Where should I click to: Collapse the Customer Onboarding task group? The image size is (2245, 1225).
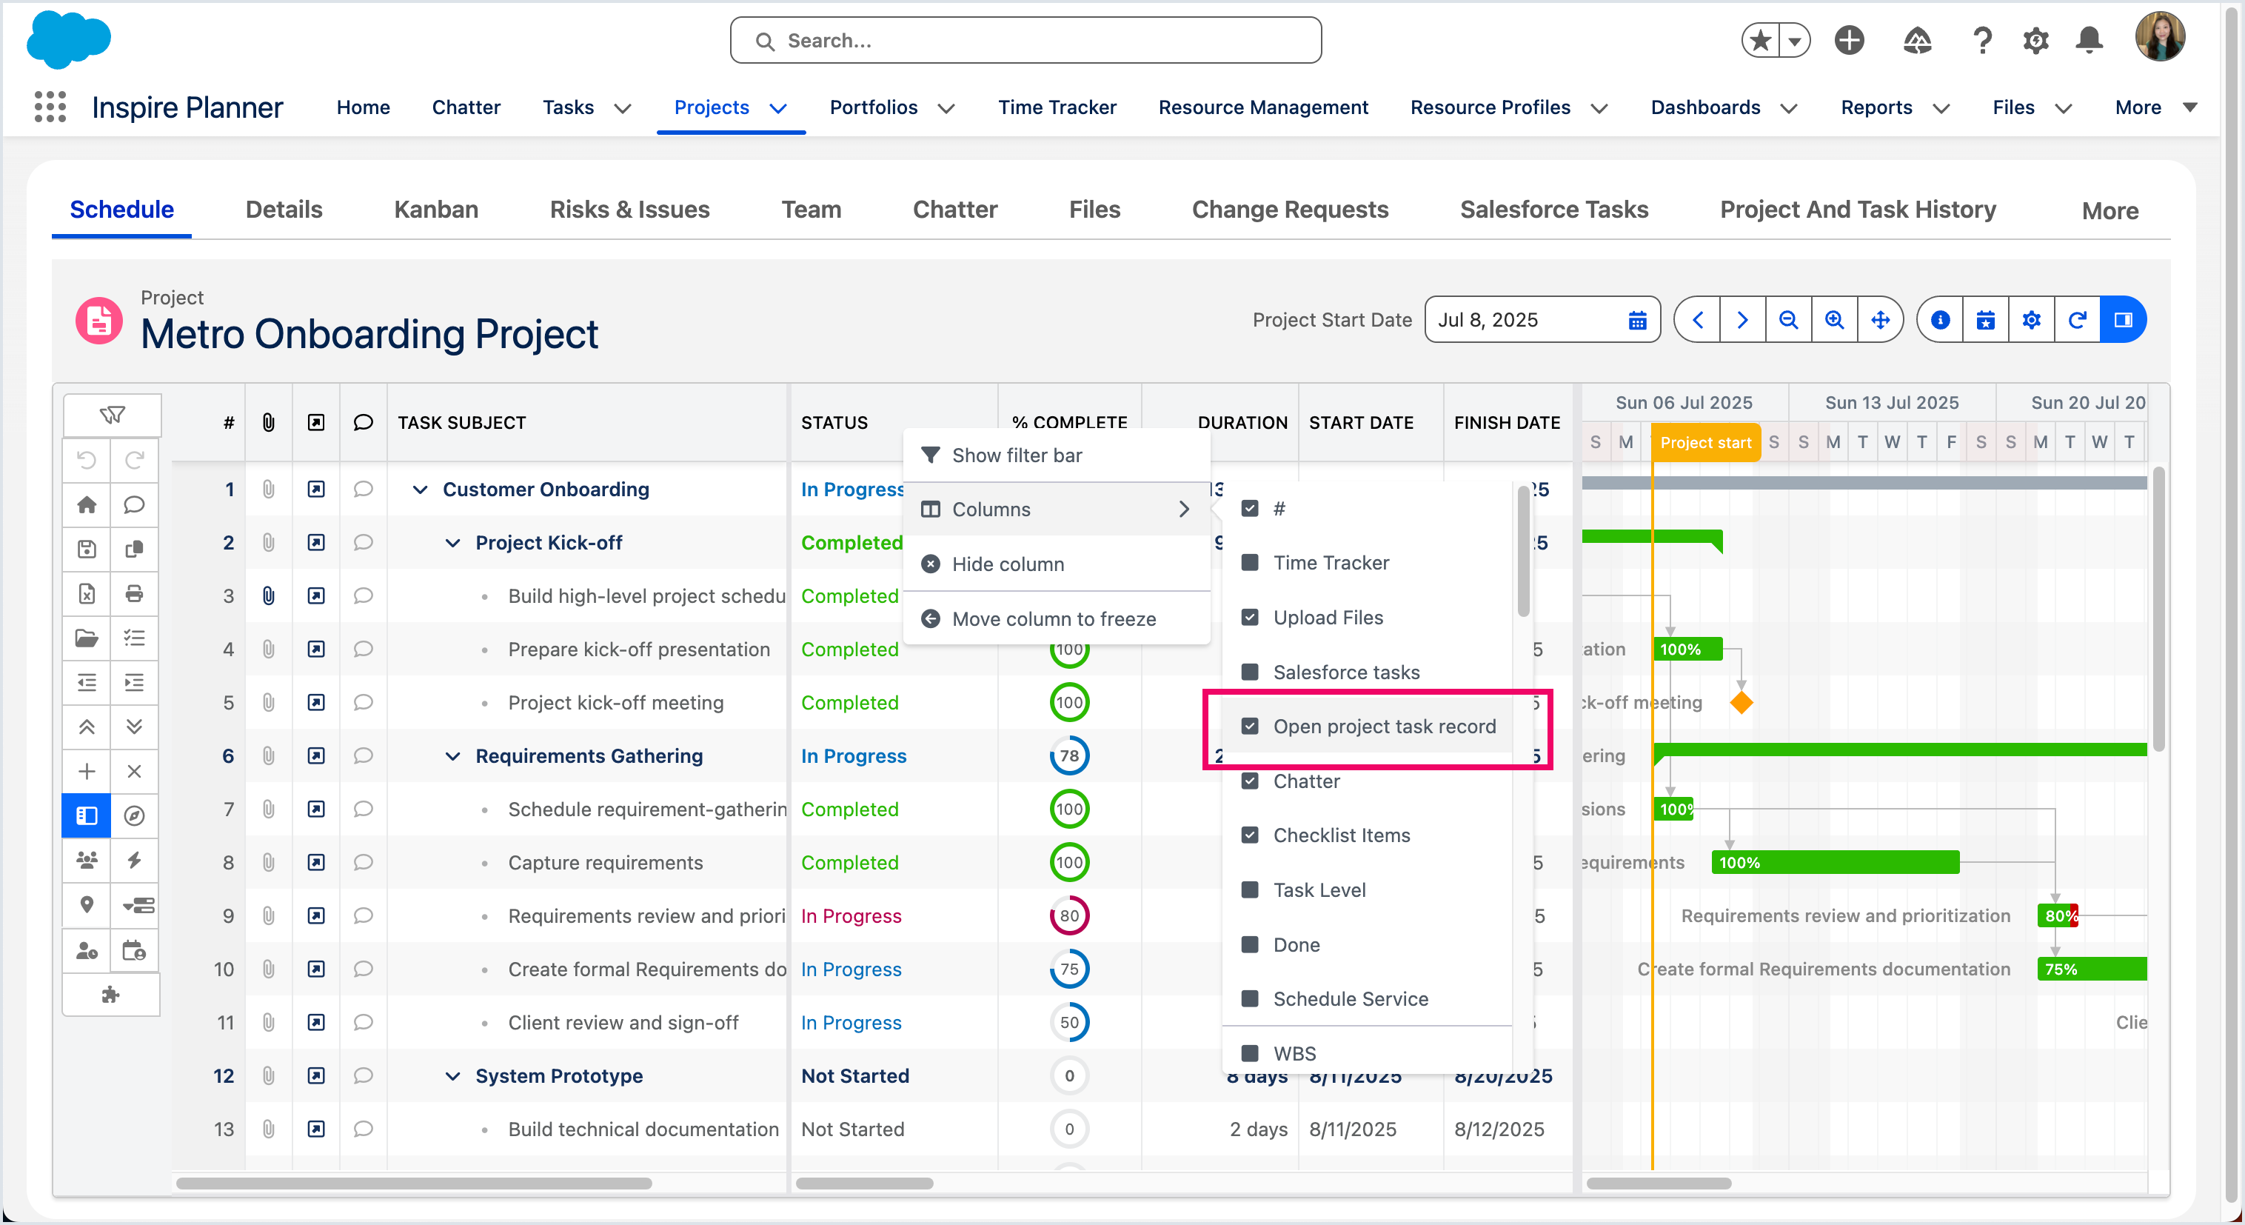[420, 489]
